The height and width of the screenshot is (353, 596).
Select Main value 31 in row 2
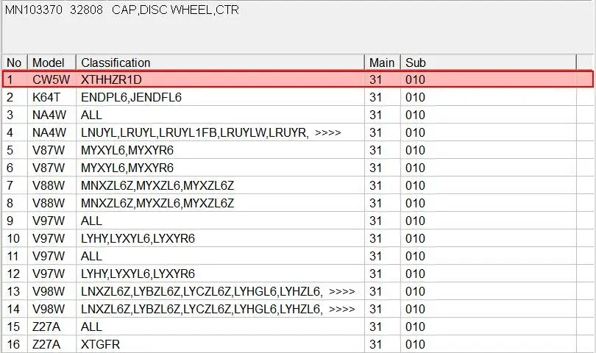(x=375, y=97)
